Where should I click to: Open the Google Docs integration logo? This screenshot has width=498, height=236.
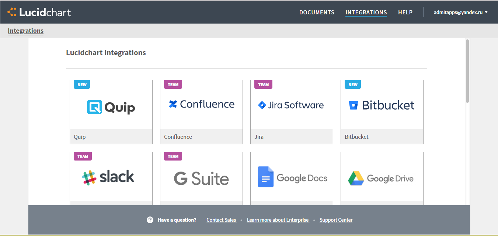point(292,178)
